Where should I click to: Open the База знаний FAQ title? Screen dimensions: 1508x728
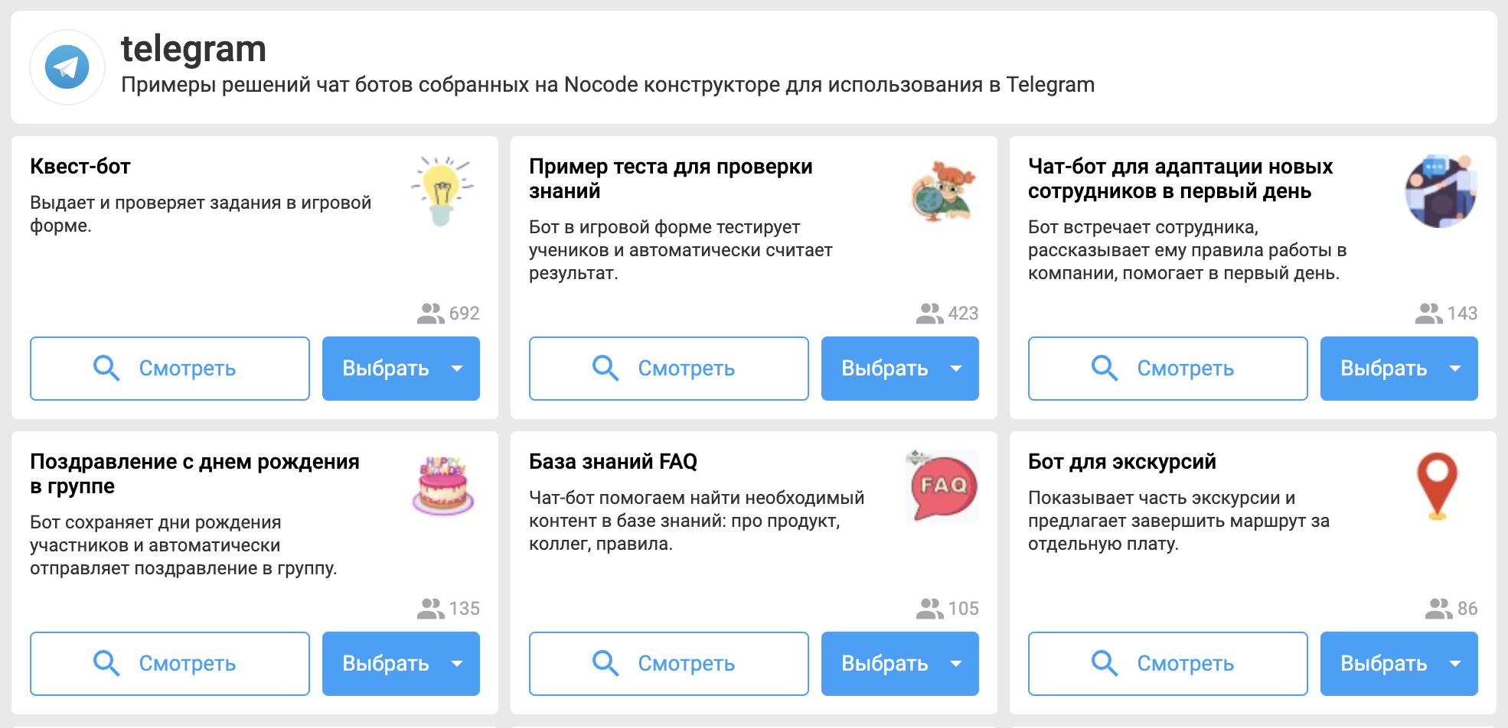(x=613, y=462)
